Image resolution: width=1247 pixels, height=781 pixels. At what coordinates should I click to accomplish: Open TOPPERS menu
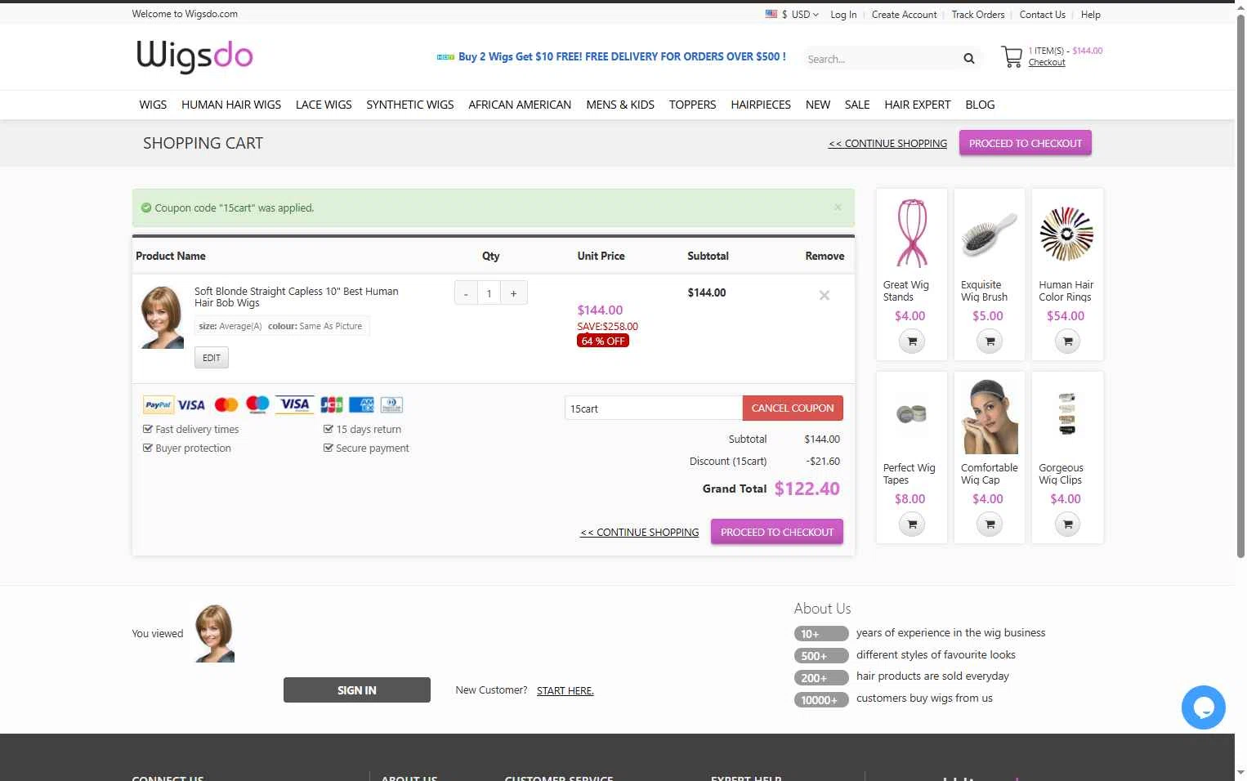(x=692, y=105)
